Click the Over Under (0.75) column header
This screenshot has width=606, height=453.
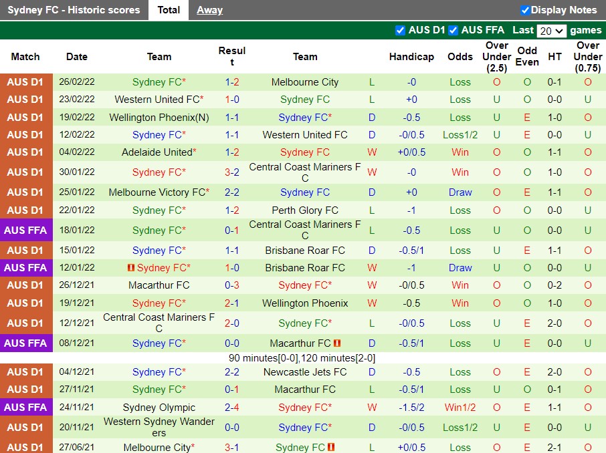(x=588, y=57)
